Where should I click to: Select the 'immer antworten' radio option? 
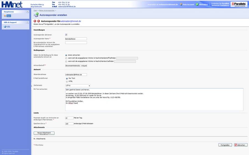point(66,55)
